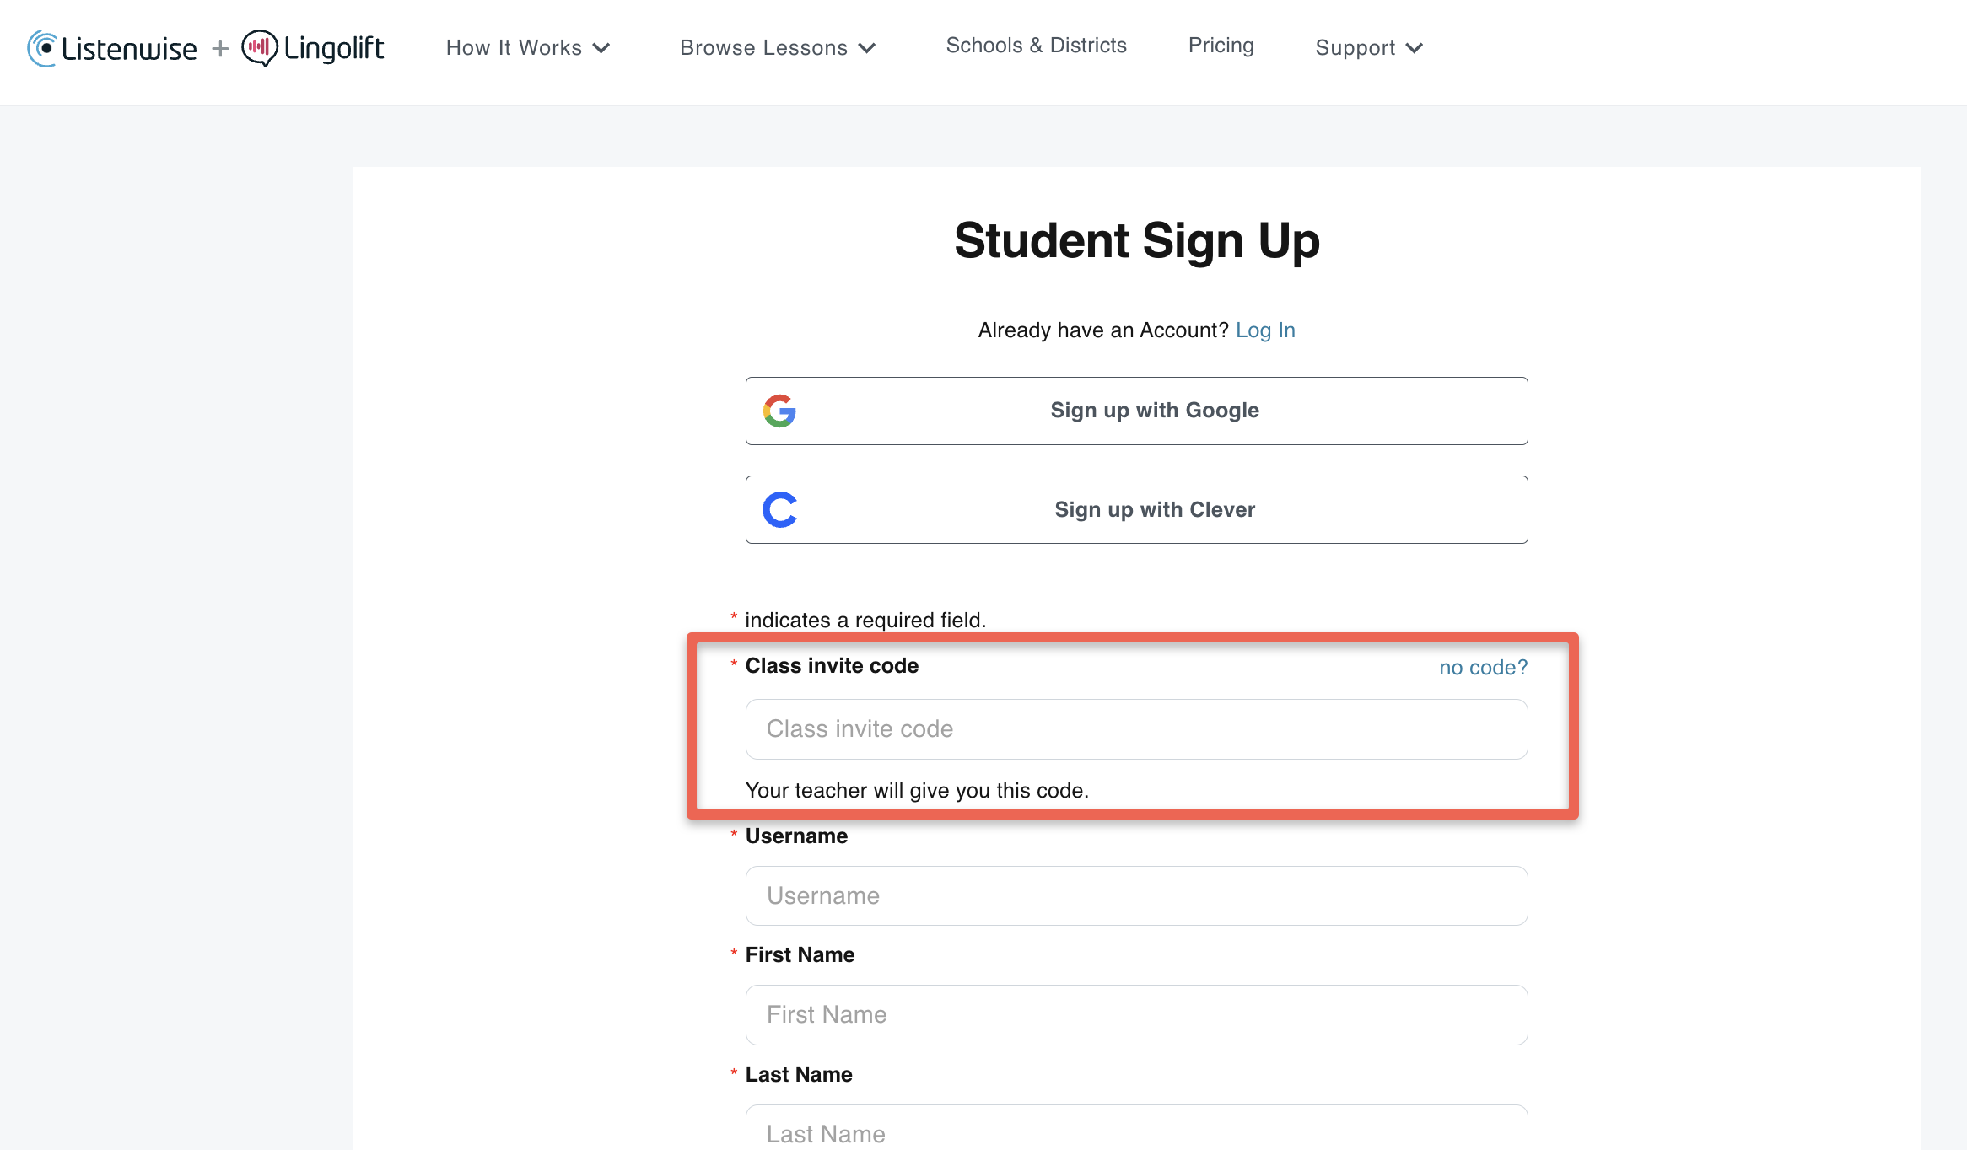The width and height of the screenshot is (1967, 1150).
Task: Focus the Class invite code field
Action: tap(1136, 729)
